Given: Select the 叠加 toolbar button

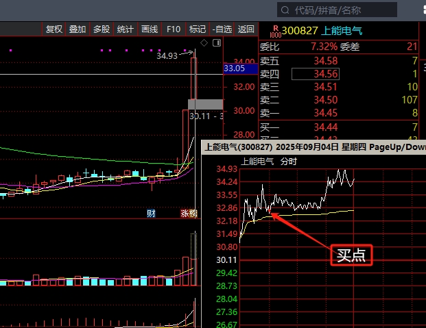Looking at the screenshot, I should coord(78,29).
